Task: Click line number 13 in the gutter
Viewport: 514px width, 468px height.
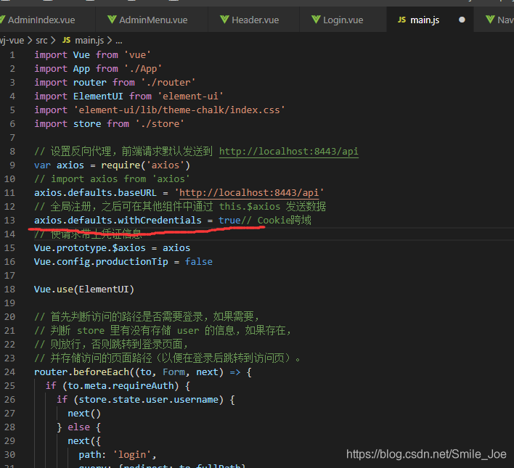Action: 9,220
